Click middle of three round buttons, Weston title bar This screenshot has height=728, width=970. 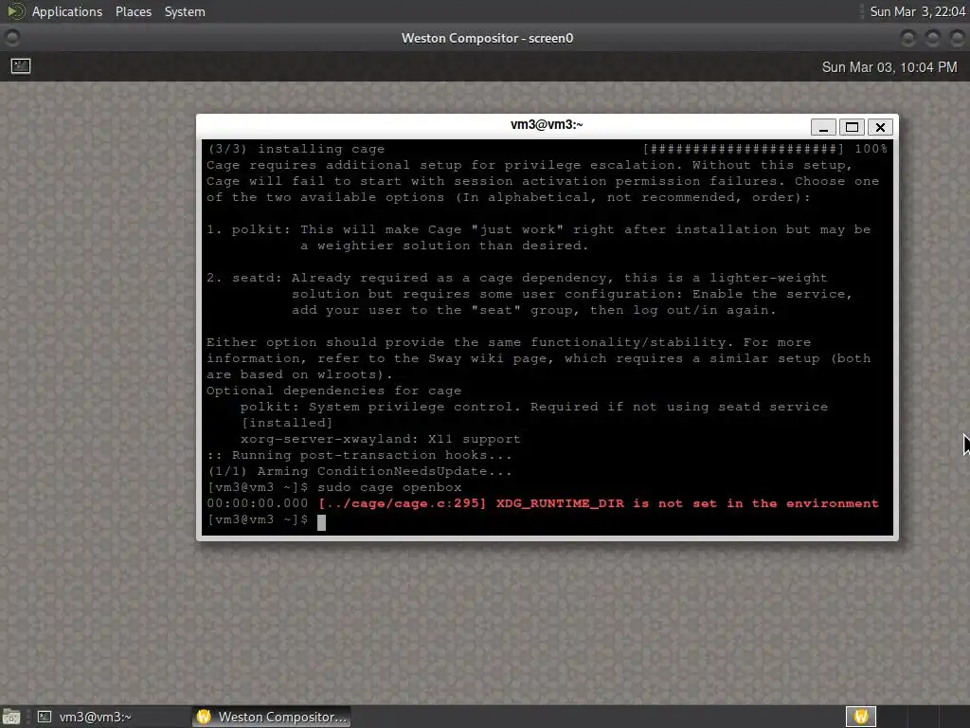[932, 38]
